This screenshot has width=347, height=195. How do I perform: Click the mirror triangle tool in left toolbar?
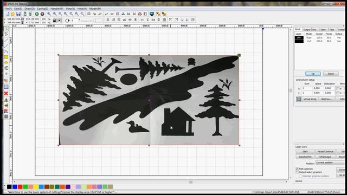click(x=6, y=100)
